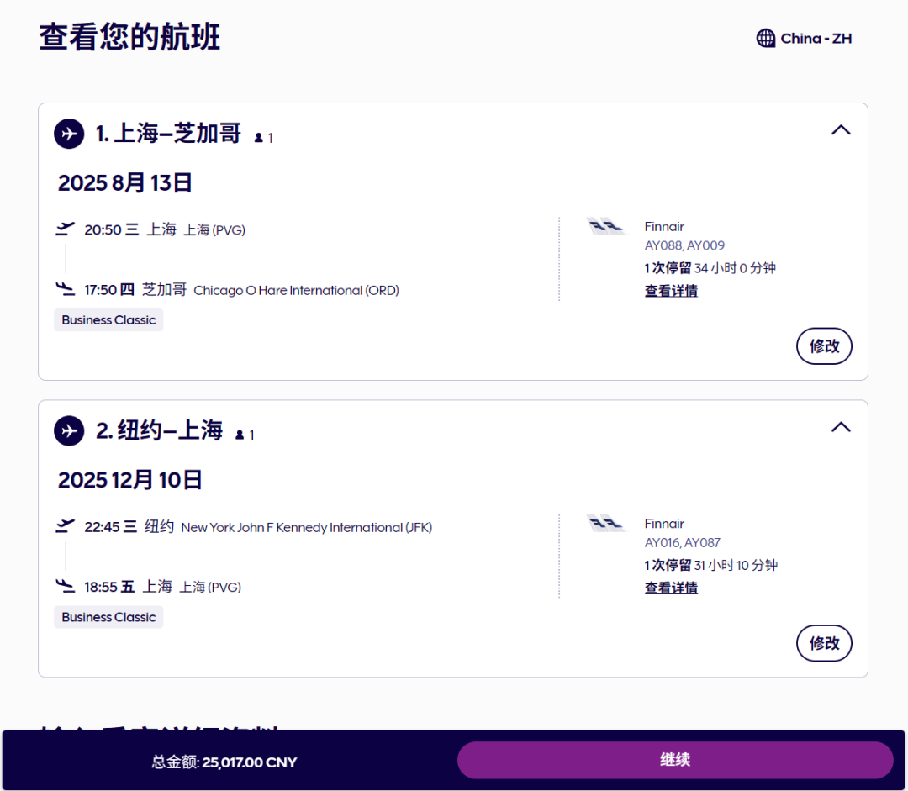
Task: Collapse the 上海–芝加哥 flight card
Action: (x=841, y=130)
